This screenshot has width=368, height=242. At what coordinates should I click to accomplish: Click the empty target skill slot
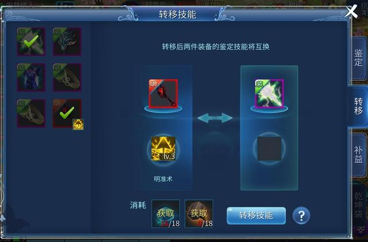point(269,149)
